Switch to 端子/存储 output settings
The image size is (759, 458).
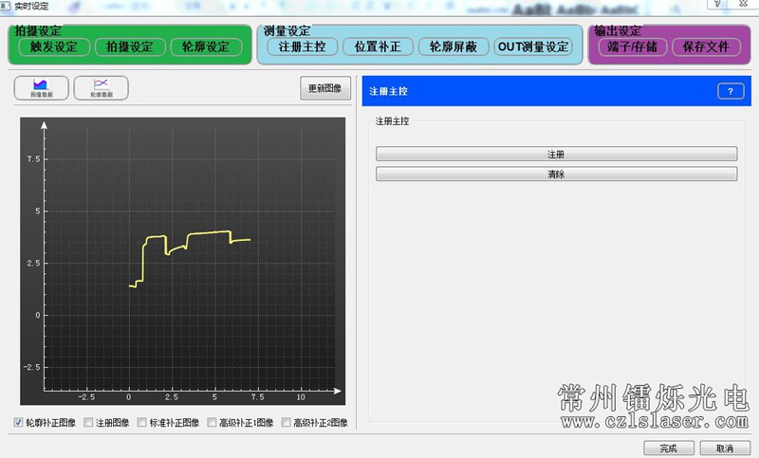pyautogui.click(x=632, y=46)
